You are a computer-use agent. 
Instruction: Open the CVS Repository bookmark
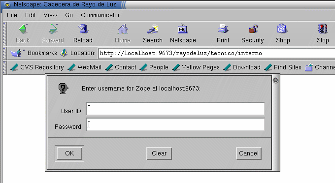pyautogui.click(x=37, y=67)
